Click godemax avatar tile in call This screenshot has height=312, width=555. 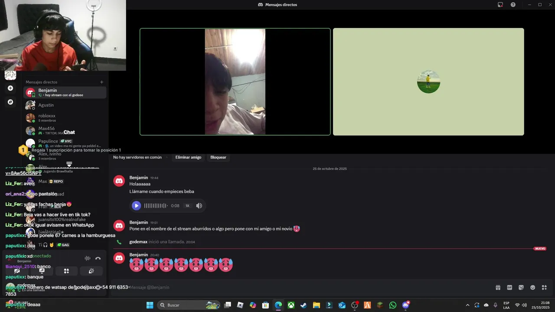[x=428, y=82]
